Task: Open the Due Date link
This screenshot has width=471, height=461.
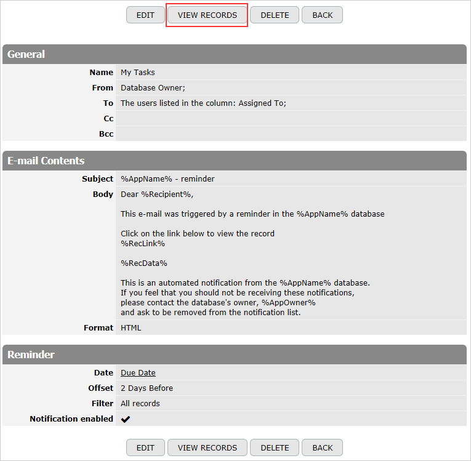Action: pos(138,373)
